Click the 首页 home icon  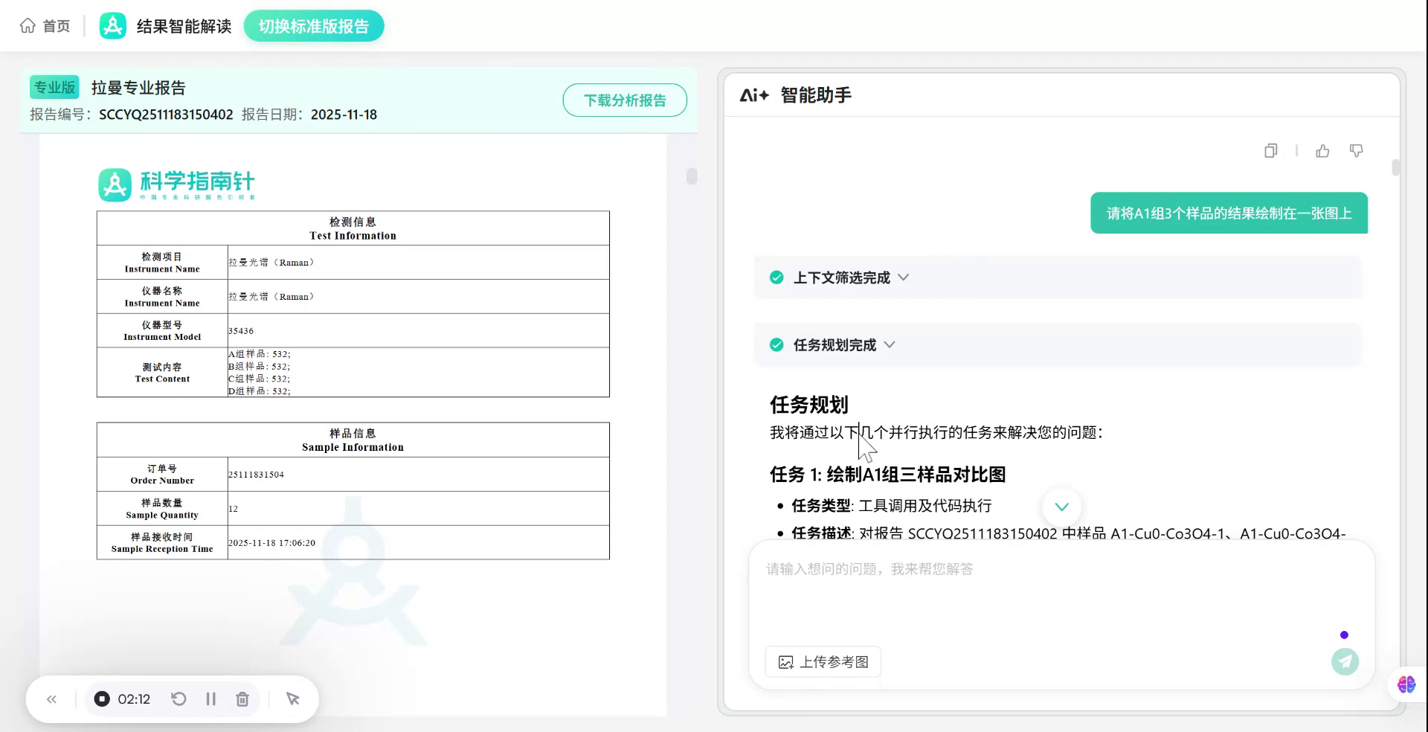click(x=28, y=25)
